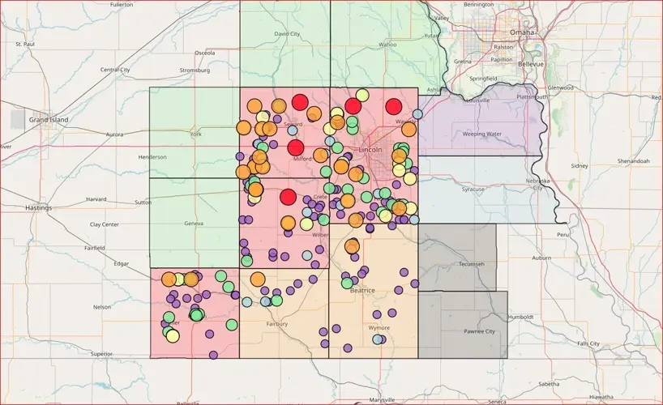663x405 pixels.
Task: Select the Central City label
Action: point(115,70)
